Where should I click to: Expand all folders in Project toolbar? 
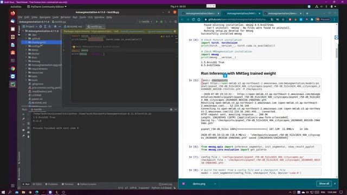coord(45,27)
